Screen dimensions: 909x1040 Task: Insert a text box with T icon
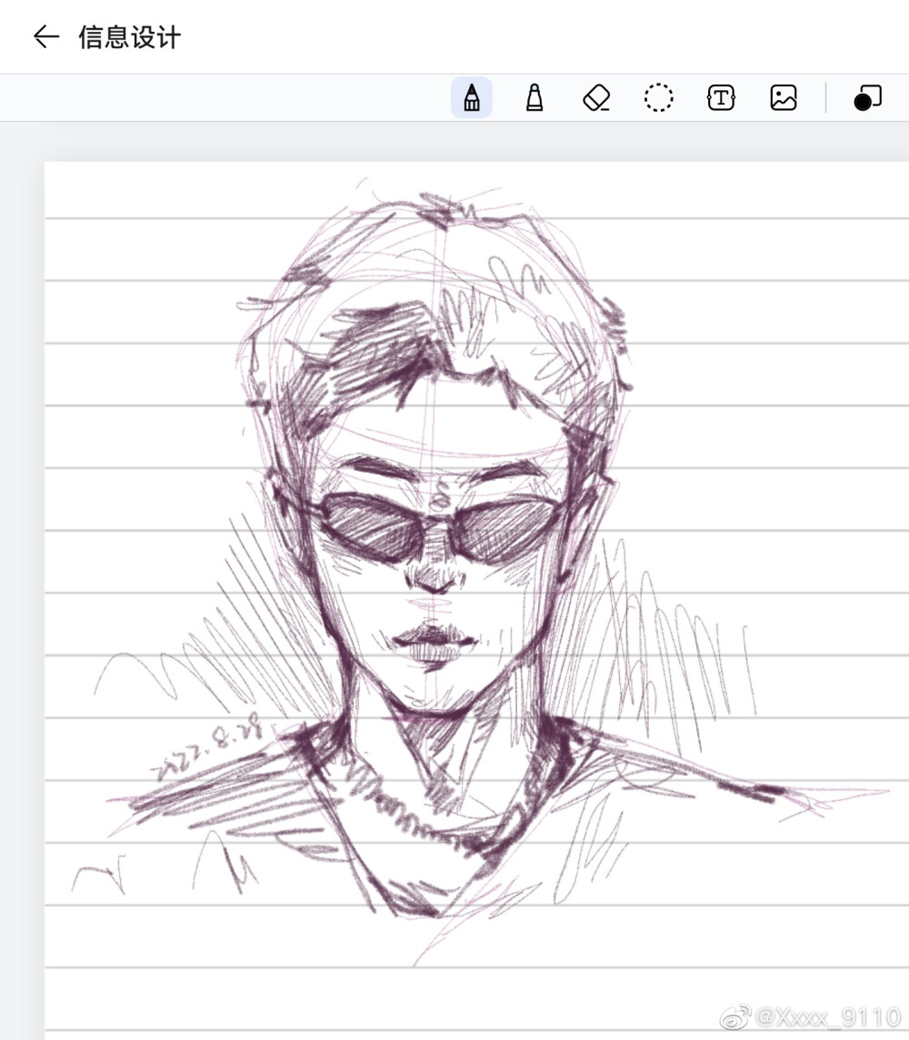721,97
